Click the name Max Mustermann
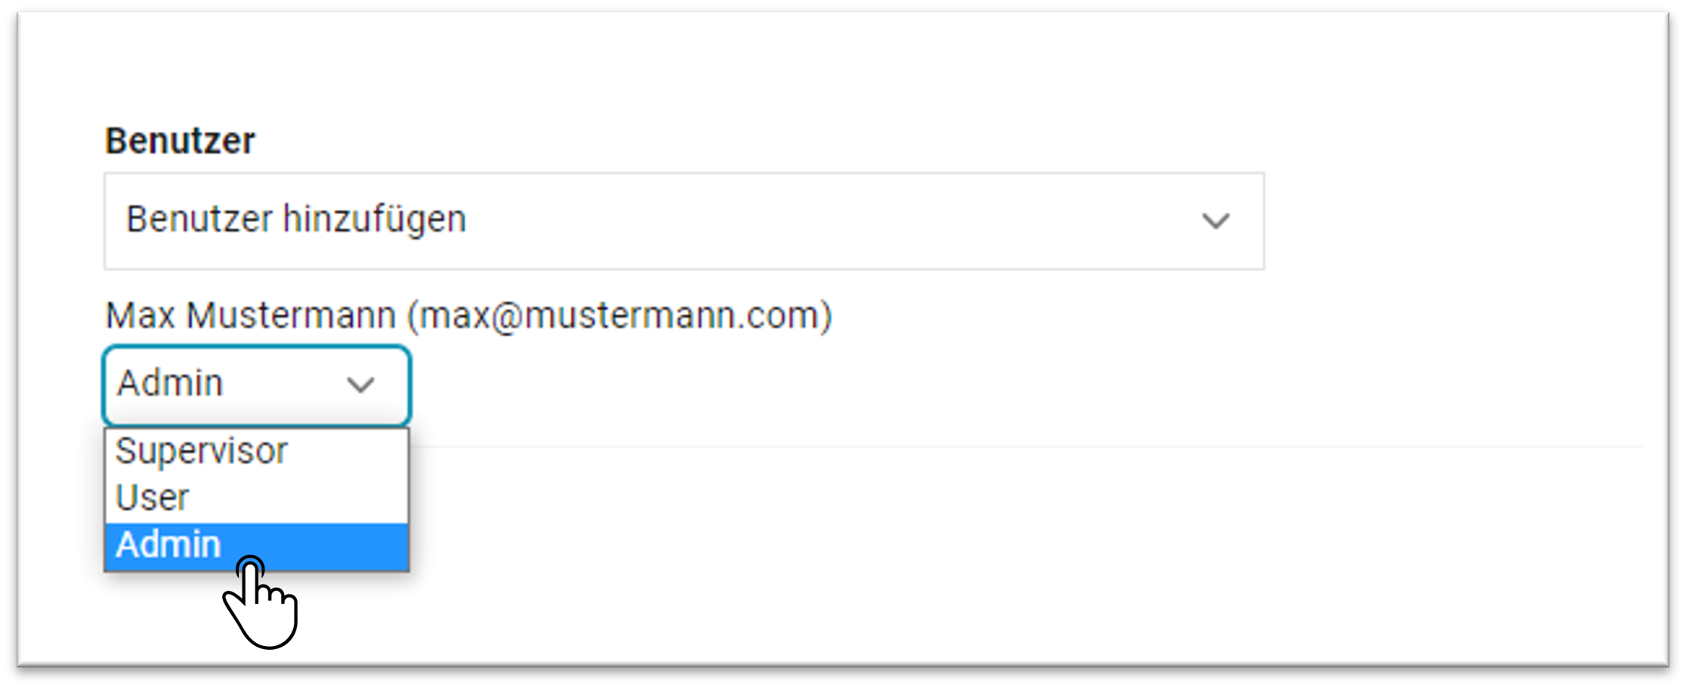Screen dimensions: 1686x689 click(x=251, y=315)
